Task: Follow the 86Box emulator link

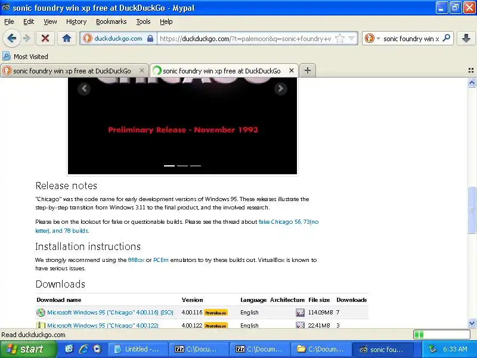Action: [136, 260]
